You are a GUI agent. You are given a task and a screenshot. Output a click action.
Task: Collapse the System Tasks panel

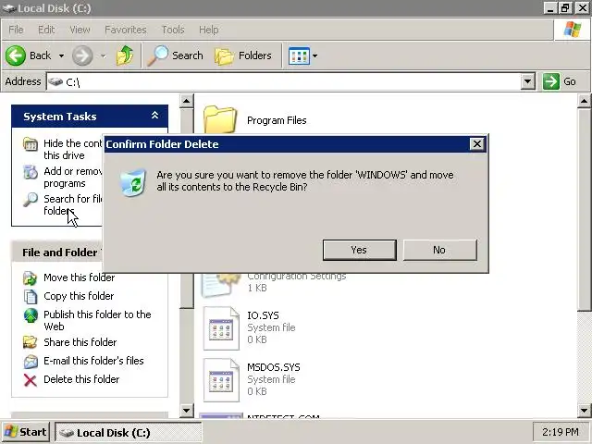[154, 116]
